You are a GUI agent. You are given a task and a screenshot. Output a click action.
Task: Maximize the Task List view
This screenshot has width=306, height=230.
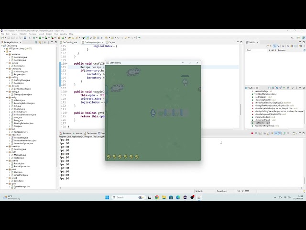point(304,42)
